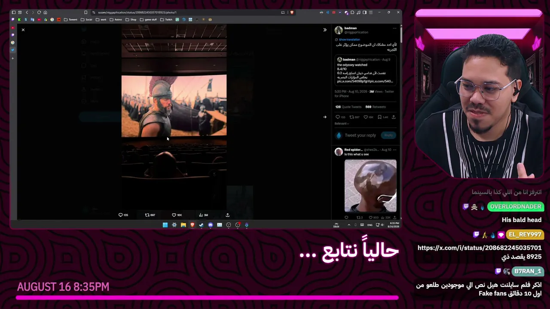Open Settings from the taskbar
The image size is (550, 309).
(174, 225)
